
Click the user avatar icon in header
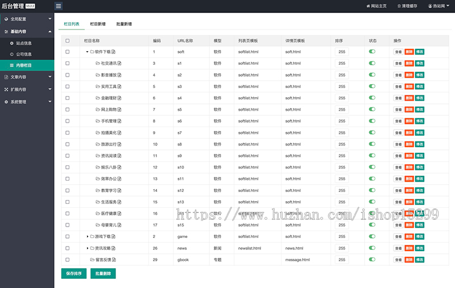pos(430,6)
